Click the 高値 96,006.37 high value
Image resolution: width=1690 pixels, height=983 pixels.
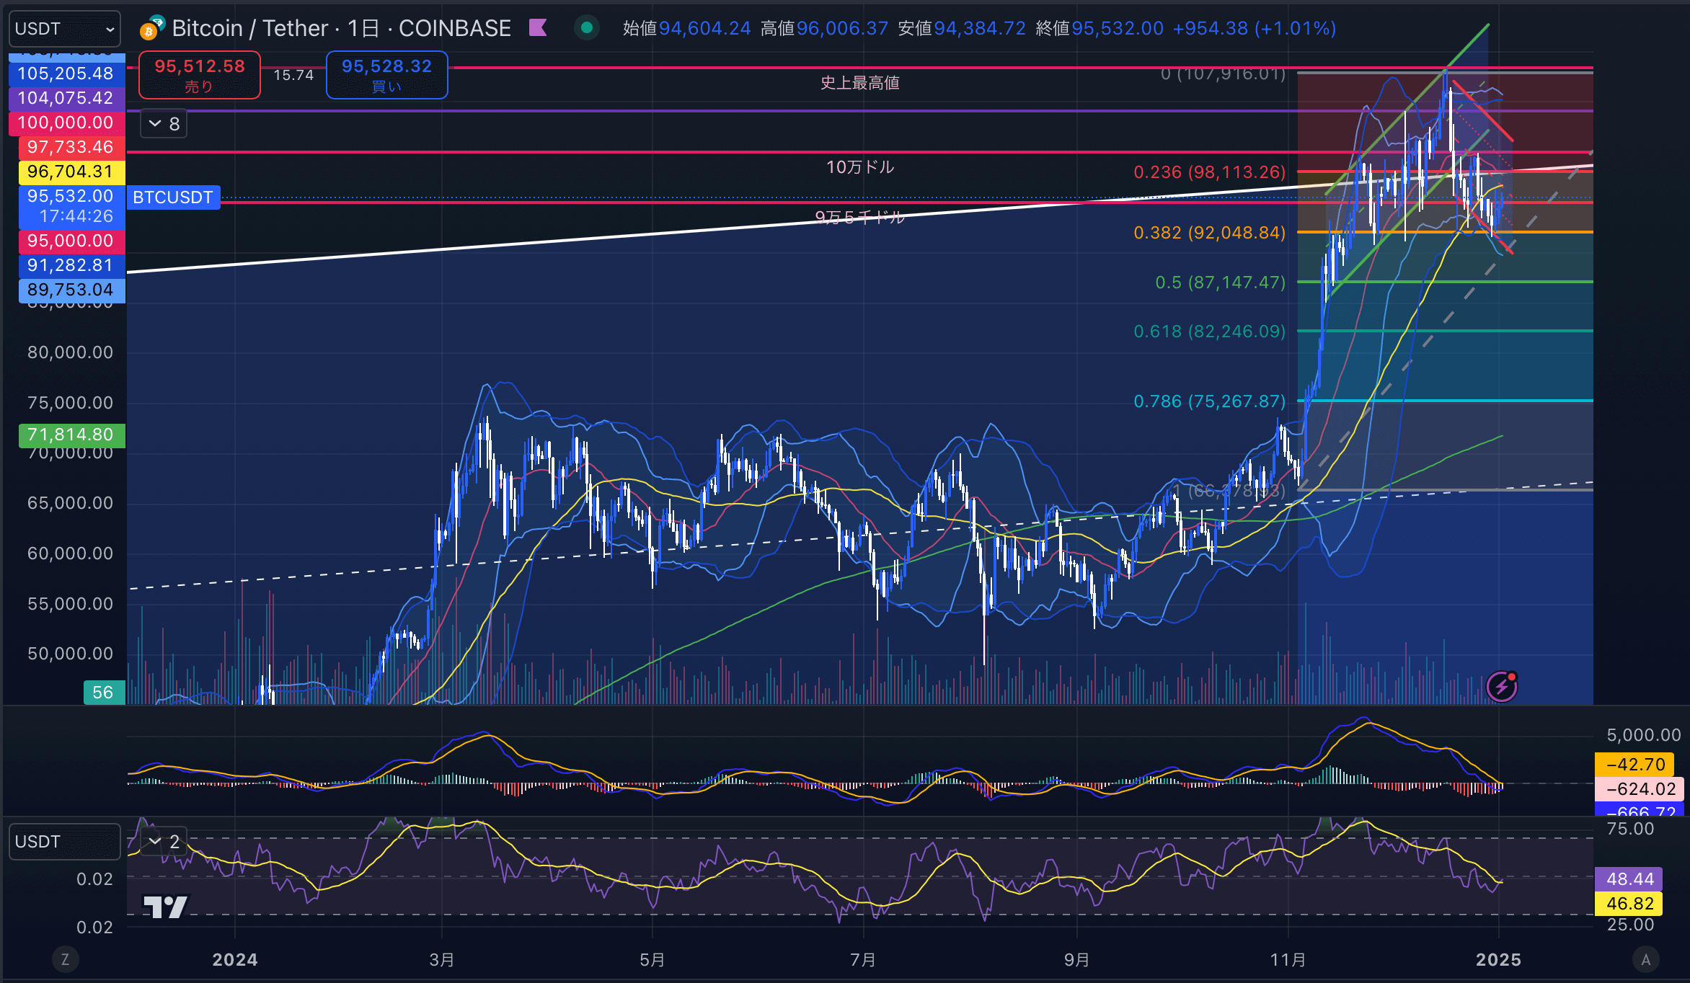825,28
